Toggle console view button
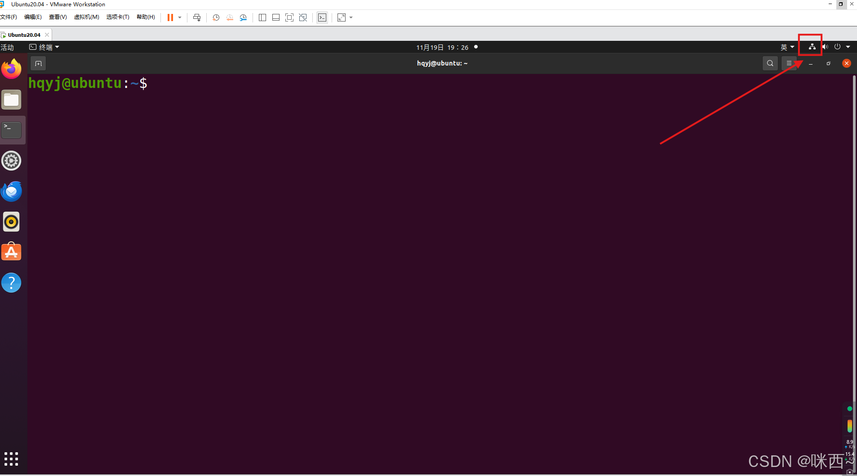The height and width of the screenshot is (476, 857). [x=322, y=17]
